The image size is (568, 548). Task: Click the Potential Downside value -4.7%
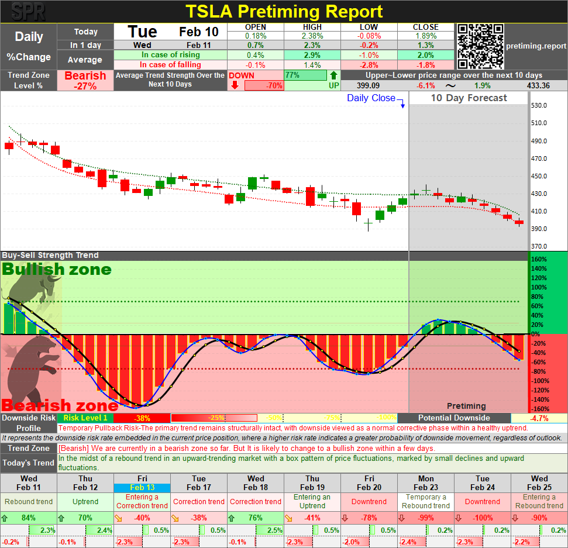(539, 418)
